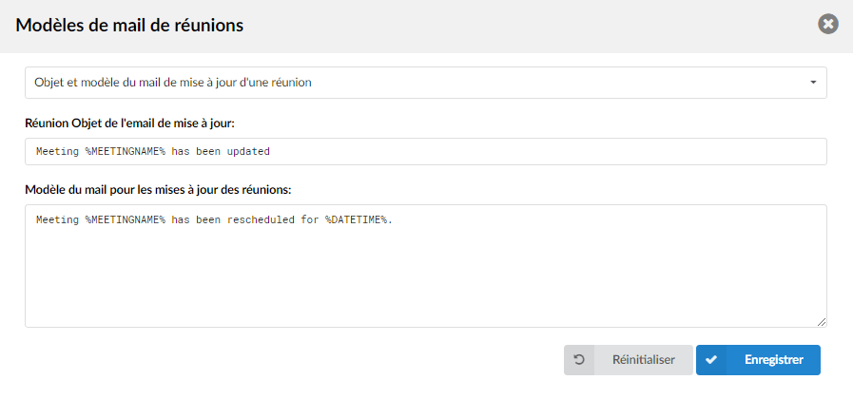Viewport: 853px width, 399px height.
Task: Close the Modèles de mail de réunions dialog
Action: click(x=828, y=25)
